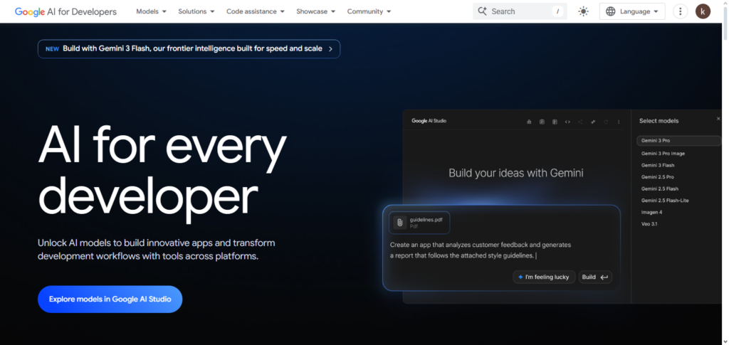Select Gemini 2.5 Flash-Lite model

coord(665,201)
